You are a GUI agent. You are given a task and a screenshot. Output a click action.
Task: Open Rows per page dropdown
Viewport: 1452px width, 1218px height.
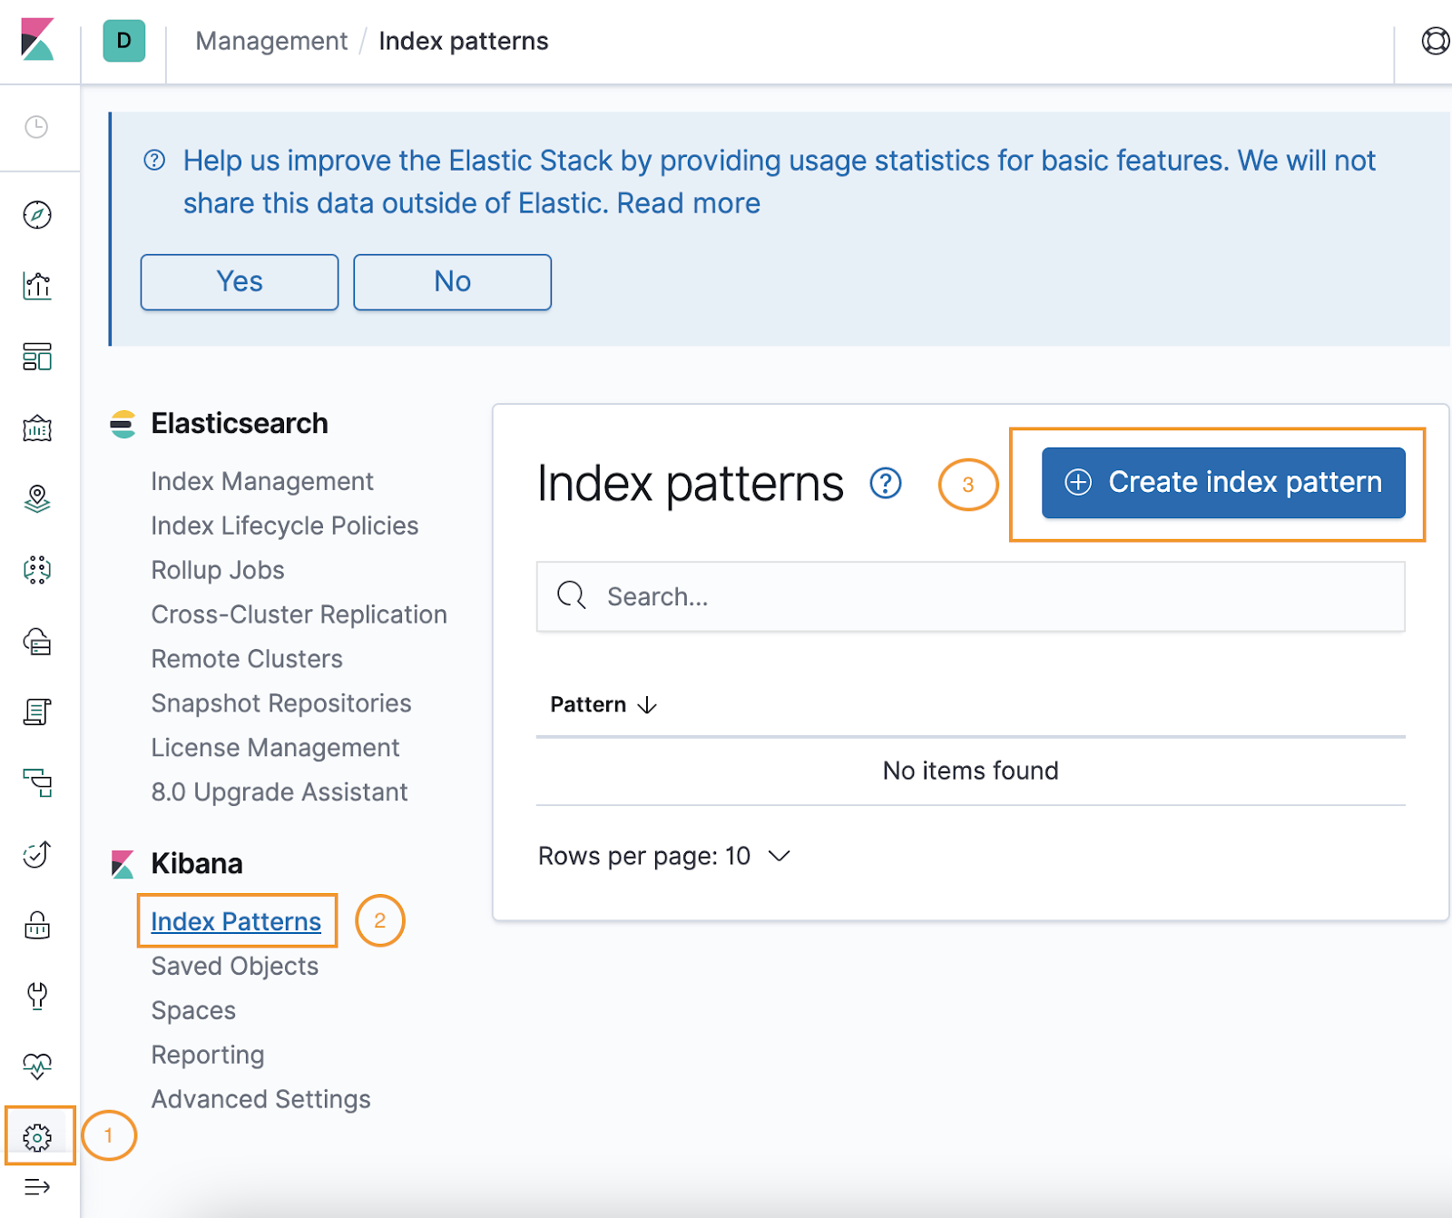pos(664,856)
